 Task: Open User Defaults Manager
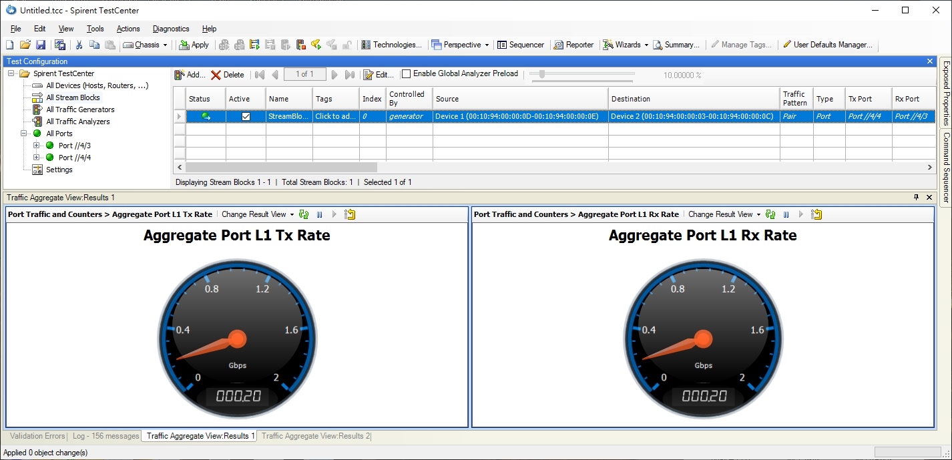[828, 45]
